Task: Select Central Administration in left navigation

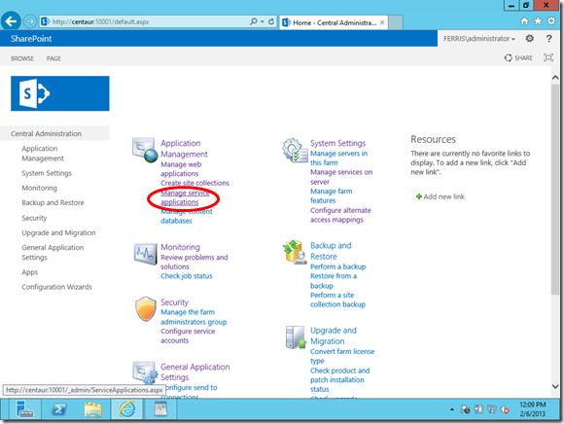Action: [x=46, y=133]
